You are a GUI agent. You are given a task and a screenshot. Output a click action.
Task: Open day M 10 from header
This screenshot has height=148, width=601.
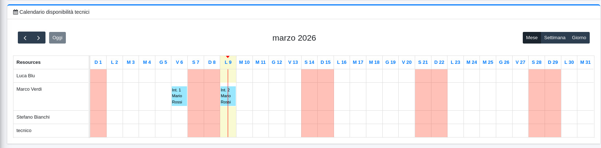[x=244, y=62]
